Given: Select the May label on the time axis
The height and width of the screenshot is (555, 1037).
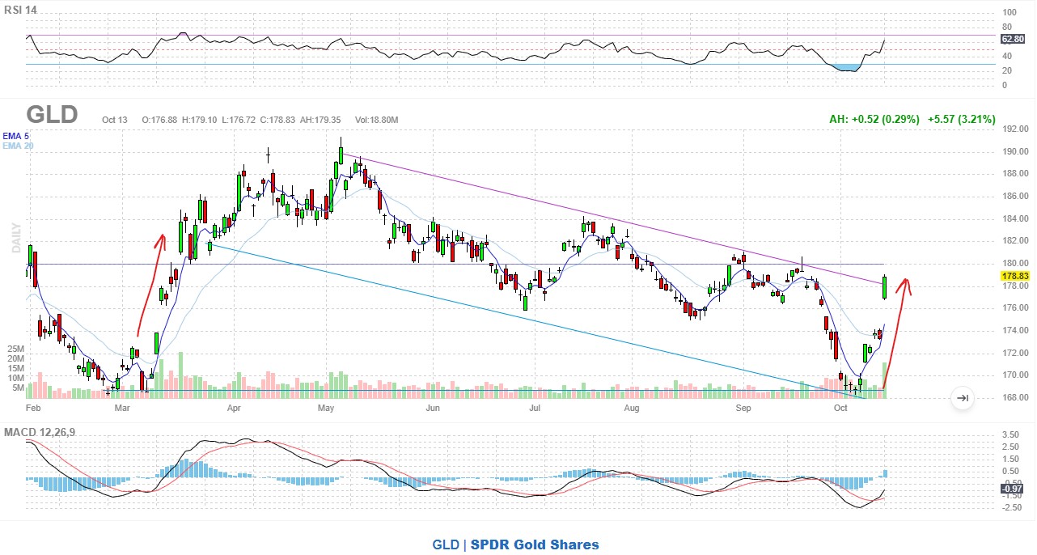Looking at the screenshot, I should (x=326, y=409).
